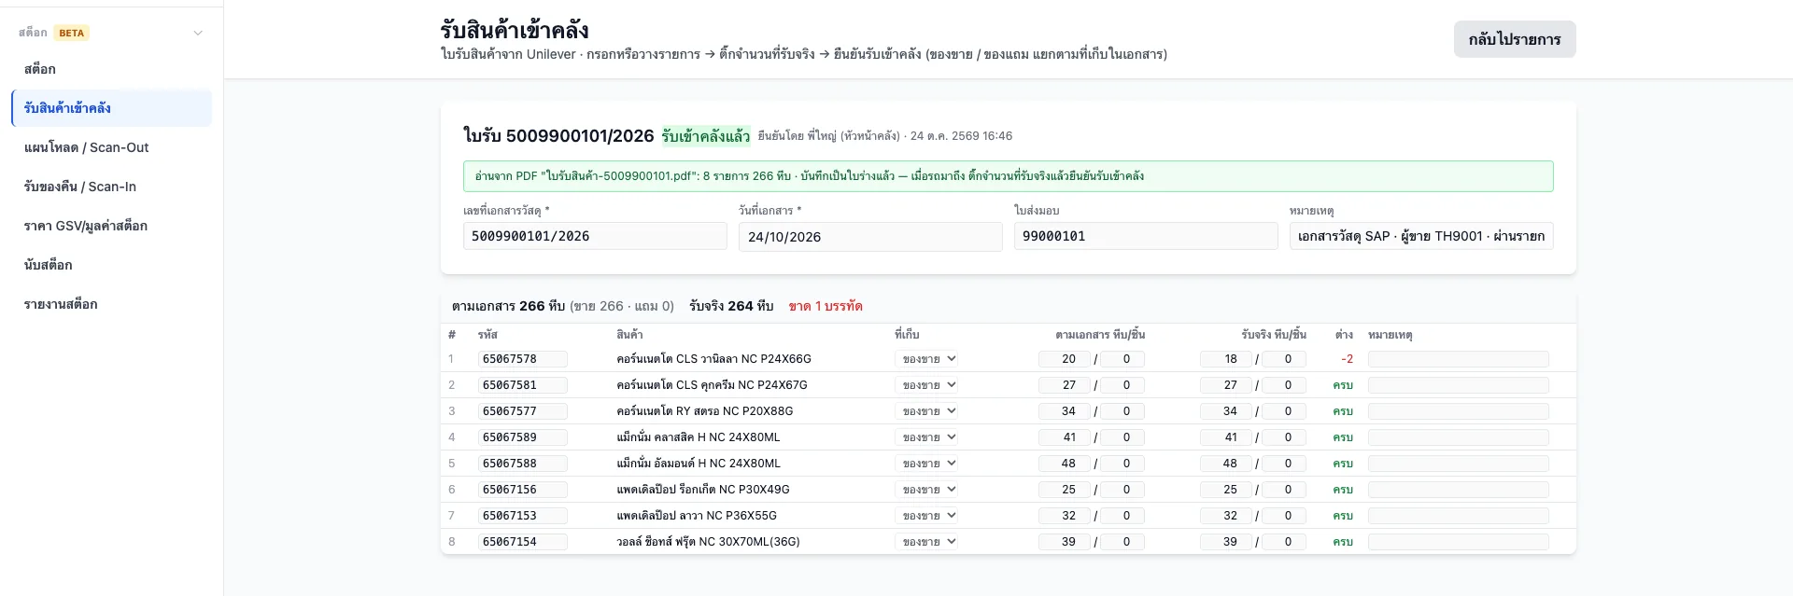This screenshot has height=596, width=1793.
Task: Open storage dropdown for item 65067153
Action: tap(926, 516)
